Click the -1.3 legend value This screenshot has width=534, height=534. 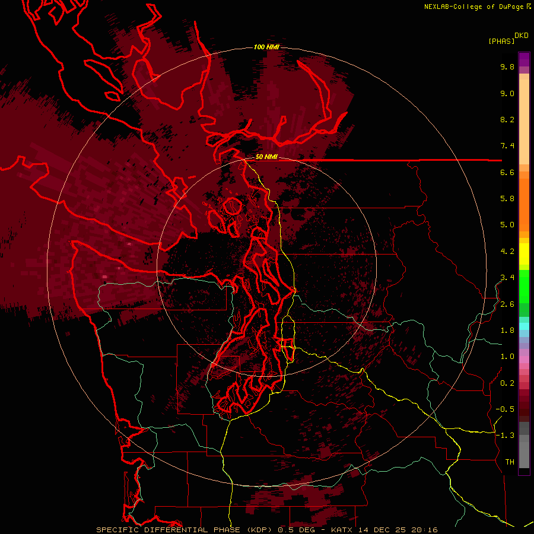click(505, 436)
